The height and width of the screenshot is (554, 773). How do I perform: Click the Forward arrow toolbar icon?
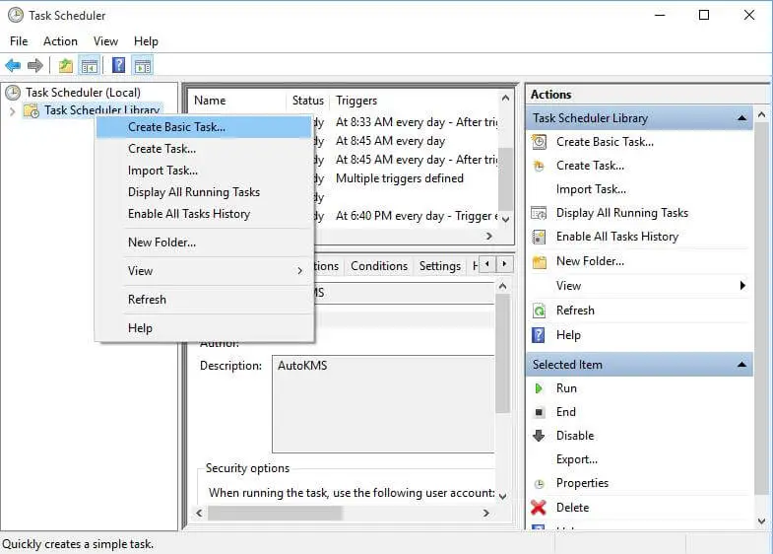(35, 65)
